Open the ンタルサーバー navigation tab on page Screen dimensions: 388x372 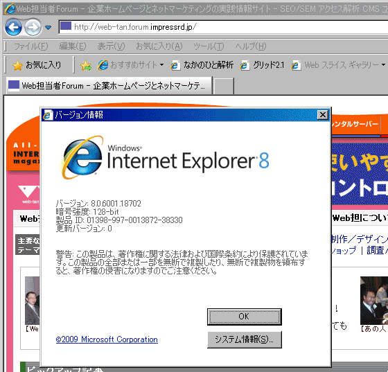(x=355, y=124)
